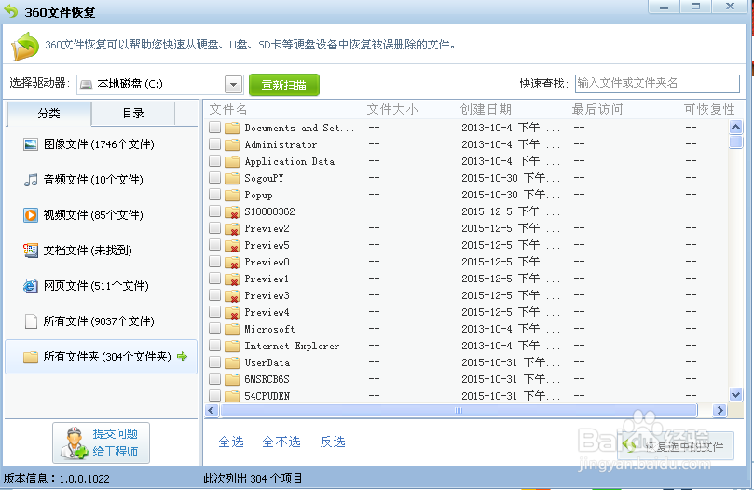Click the Application Data folder icon
Viewport: 754px width, 490px height.
pos(232,161)
